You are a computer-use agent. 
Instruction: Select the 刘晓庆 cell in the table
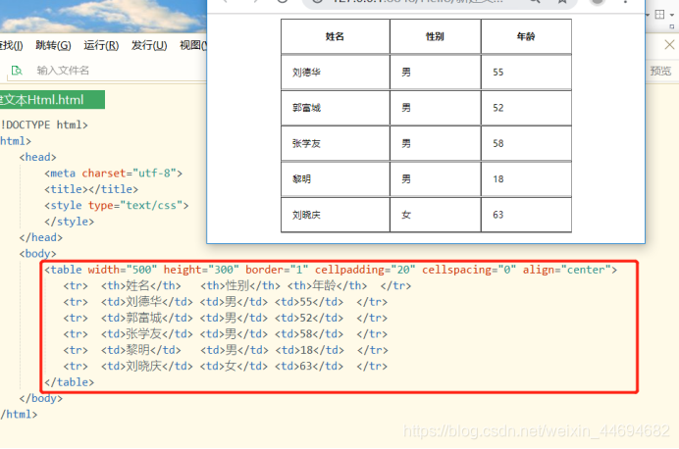tap(336, 215)
